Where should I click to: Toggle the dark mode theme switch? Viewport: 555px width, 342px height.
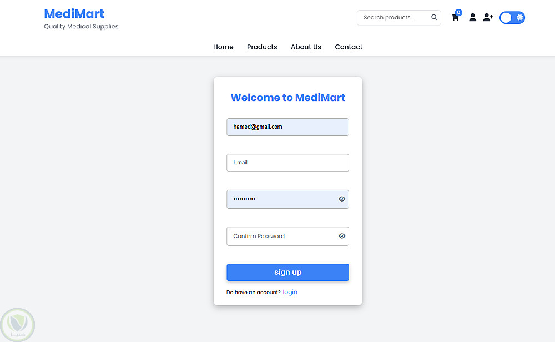point(512,18)
